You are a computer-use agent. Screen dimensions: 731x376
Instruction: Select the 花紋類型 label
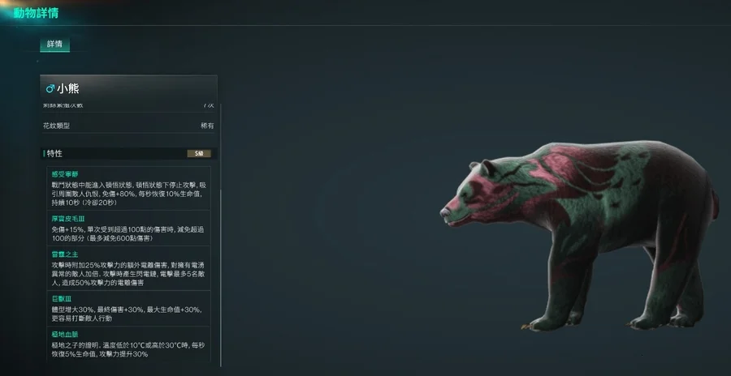tap(56, 126)
